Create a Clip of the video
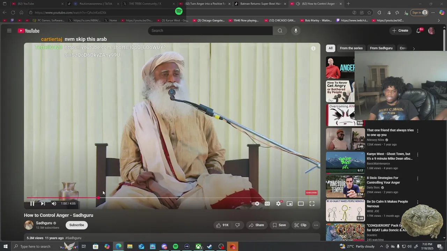The image size is (447, 251). (300, 225)
